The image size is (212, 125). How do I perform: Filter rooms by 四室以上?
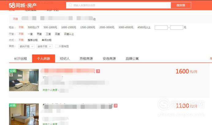pos(69,34)
